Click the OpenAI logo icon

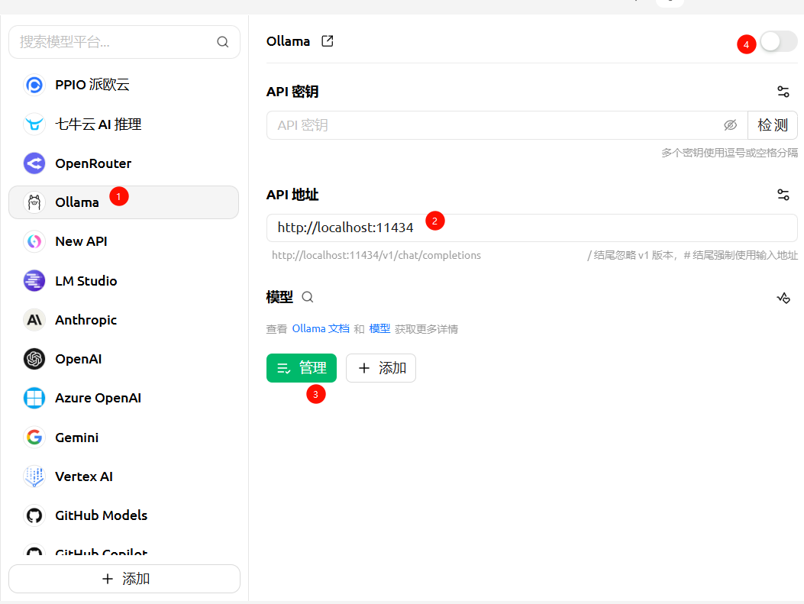tap(34, 359)
